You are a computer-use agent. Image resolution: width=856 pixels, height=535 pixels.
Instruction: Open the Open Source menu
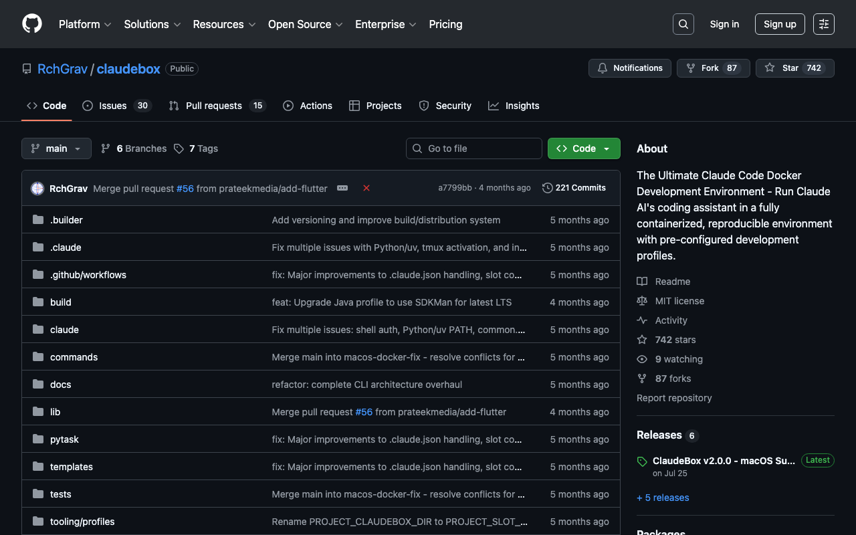click(x=305, y=24)
